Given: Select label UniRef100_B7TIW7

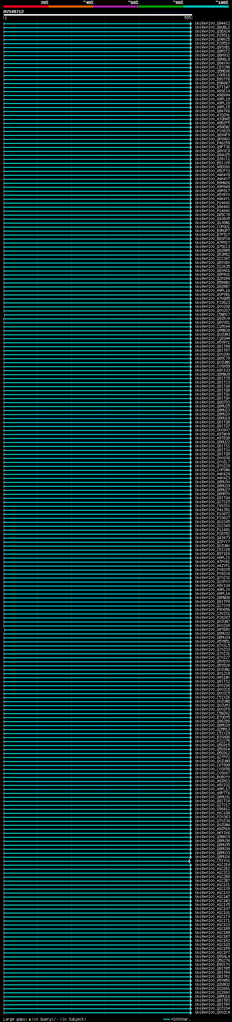Looking at the screenshot, I should (x=212, y=87).
